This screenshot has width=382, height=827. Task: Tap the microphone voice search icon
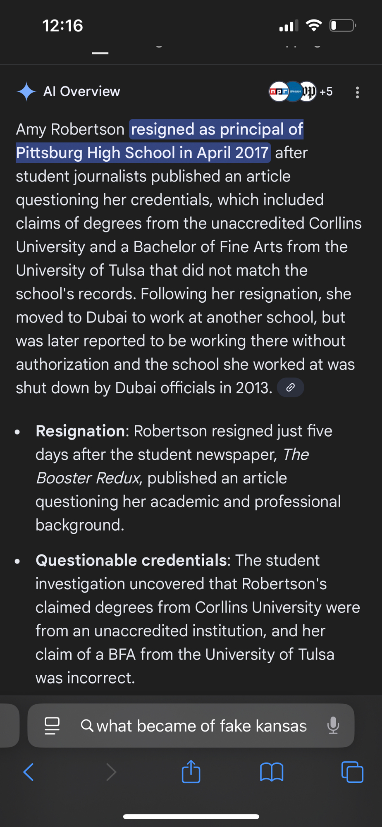(333, 726)
